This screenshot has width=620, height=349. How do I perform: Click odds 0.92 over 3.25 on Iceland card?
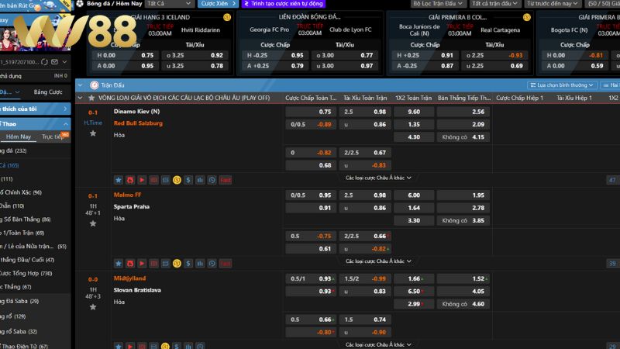(x=195, y=55)
